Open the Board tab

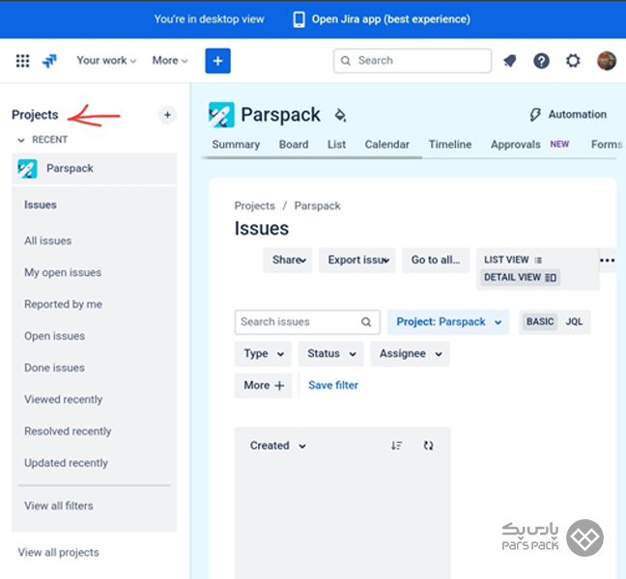294,145
